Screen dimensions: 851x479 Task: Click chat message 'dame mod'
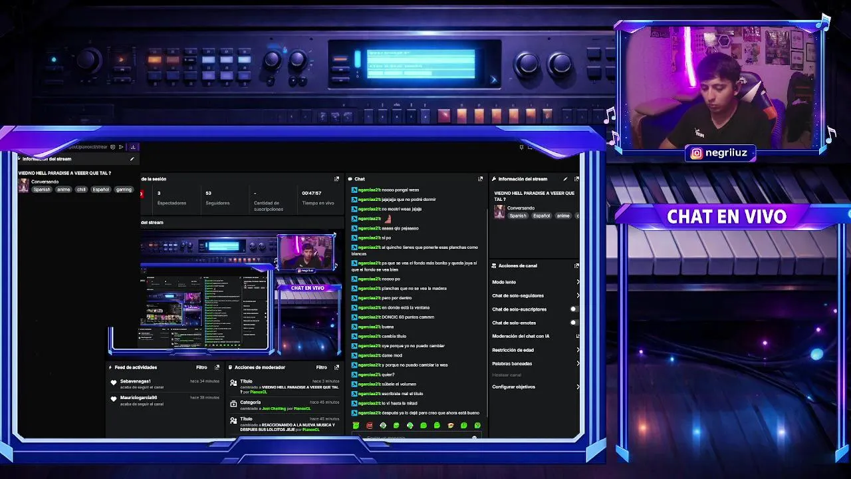[392, 355]
